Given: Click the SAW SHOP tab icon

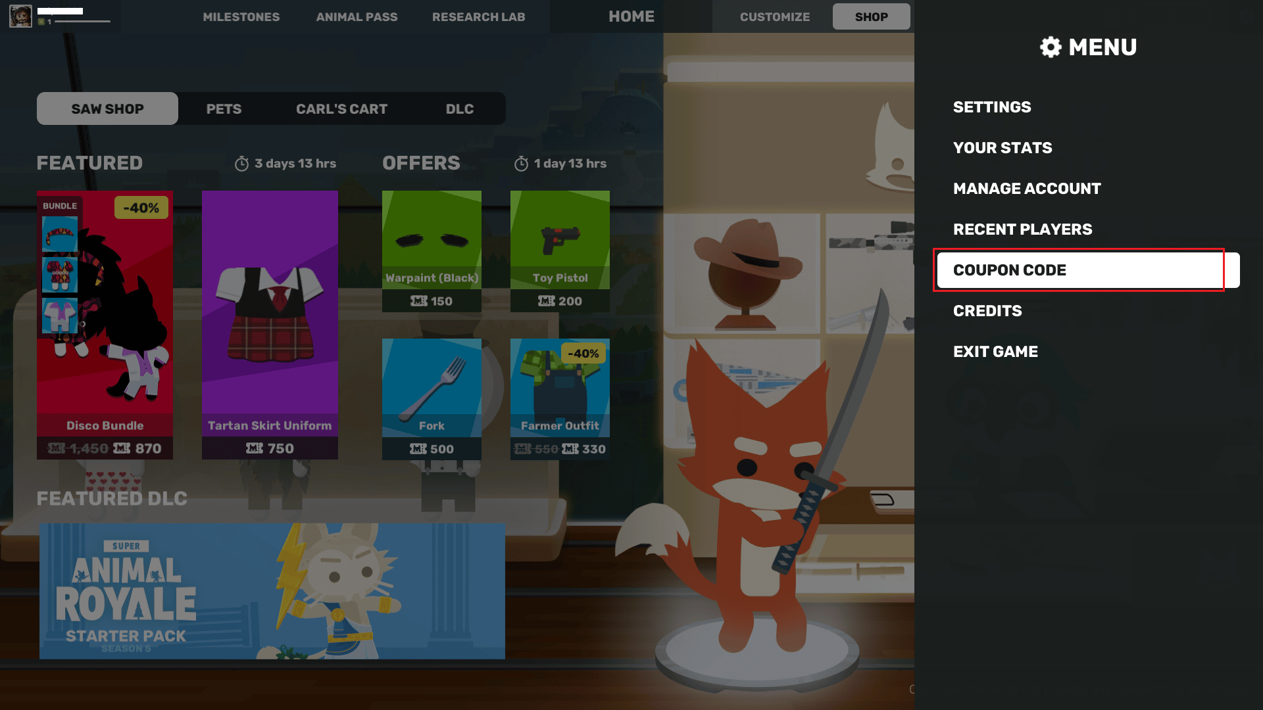Looking at the screenshot, I should point(107,108).
